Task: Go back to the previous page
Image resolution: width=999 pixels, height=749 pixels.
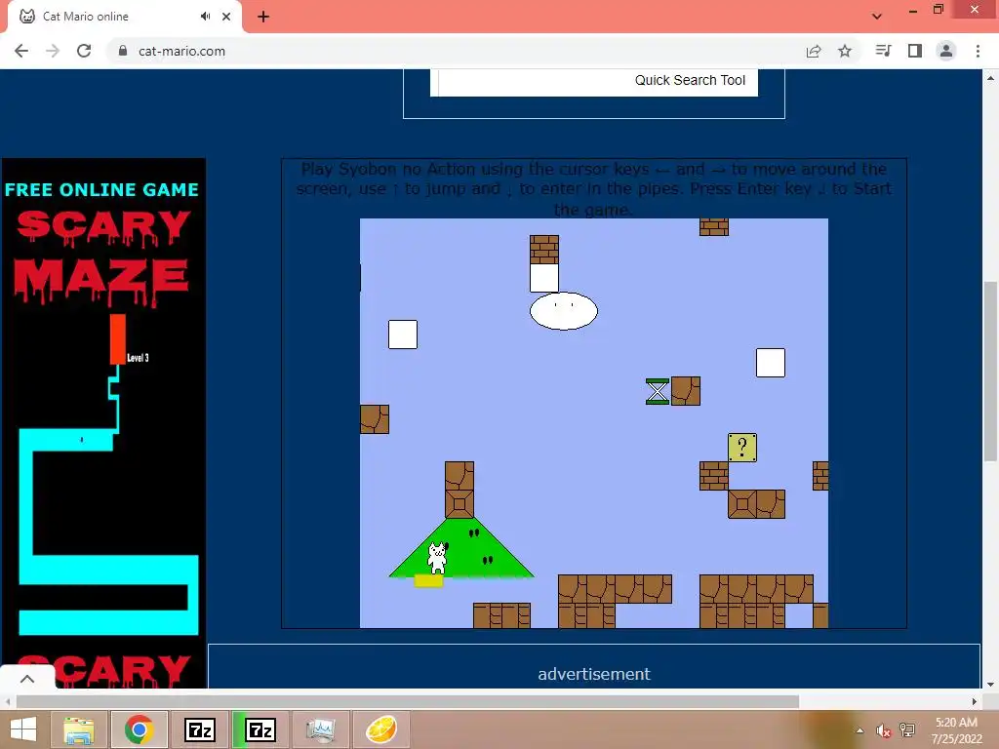Action: (x=21, y=51)
